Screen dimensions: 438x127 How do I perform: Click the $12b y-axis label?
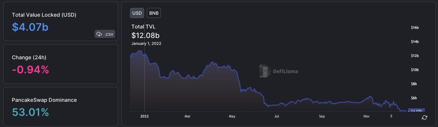point(415,56)
